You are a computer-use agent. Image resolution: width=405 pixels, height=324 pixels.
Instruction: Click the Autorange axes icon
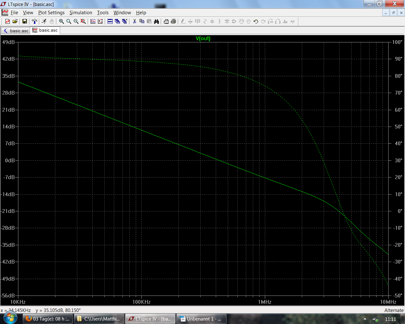tap(100, 22)
